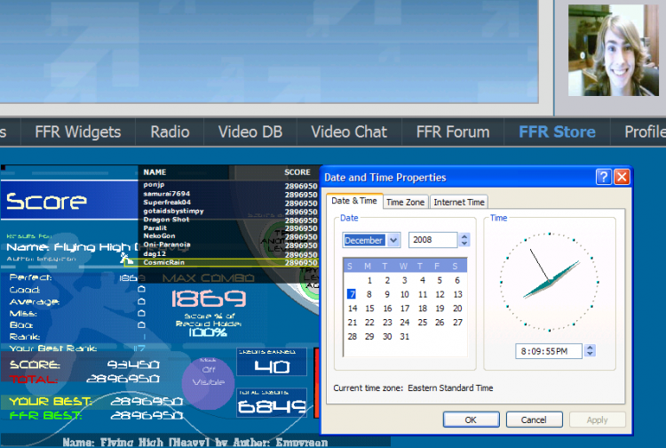The image size is (666, 448).
Task: Increase the year with the up arrow
Action: point(464,236)
